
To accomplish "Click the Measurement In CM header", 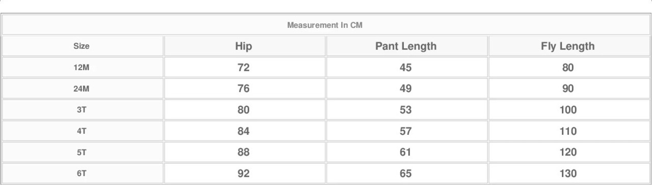I will click(x=325, y=25).
